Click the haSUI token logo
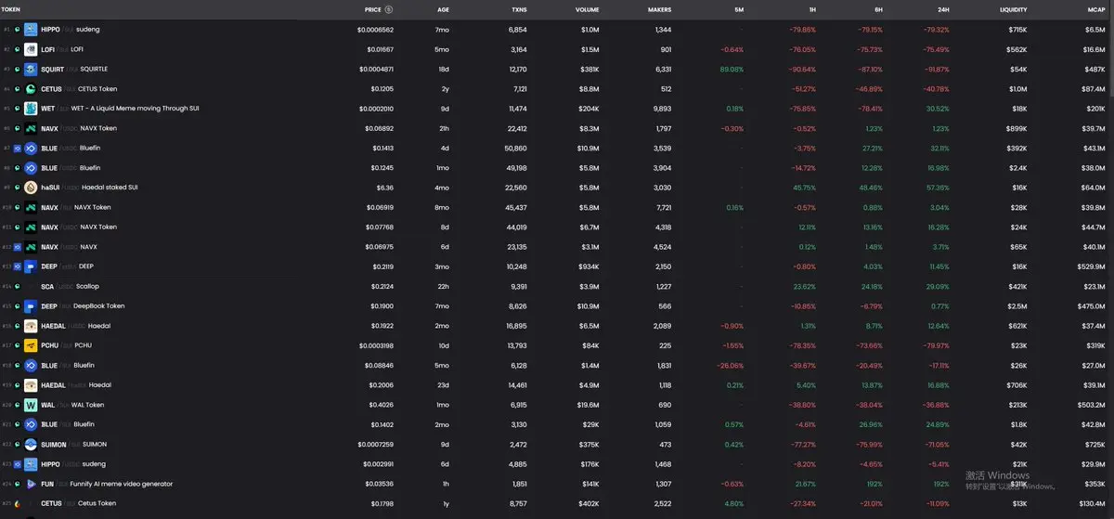Screen dimensions: 1114x519 click(31, 188)
